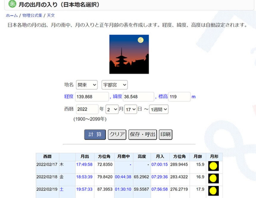
Task: Expand the month dropdown showing 2
Action: click(x=112, y=109)
